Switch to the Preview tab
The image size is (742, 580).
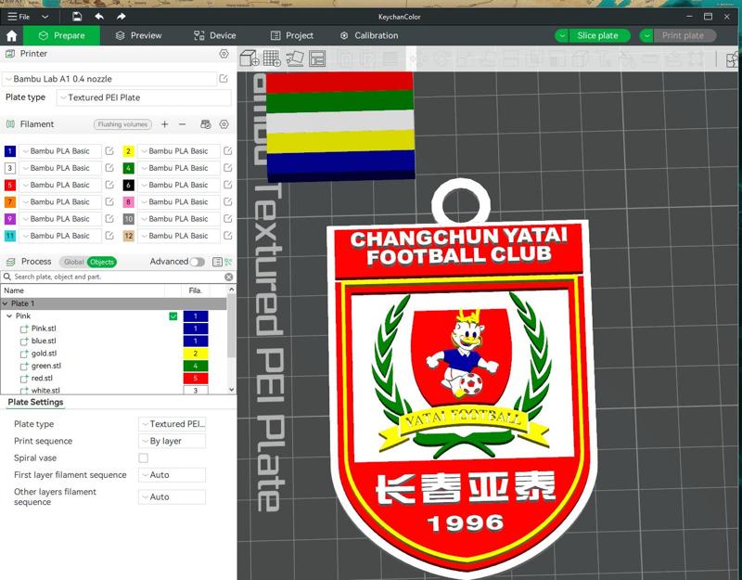pyautogui.click(x=138, y=35)
